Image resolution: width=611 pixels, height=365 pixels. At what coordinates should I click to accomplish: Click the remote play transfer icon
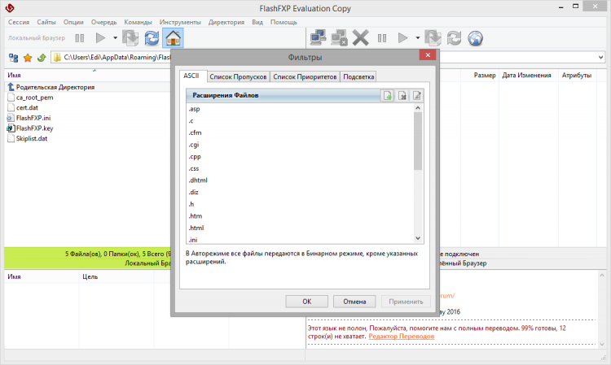(403, 38)
